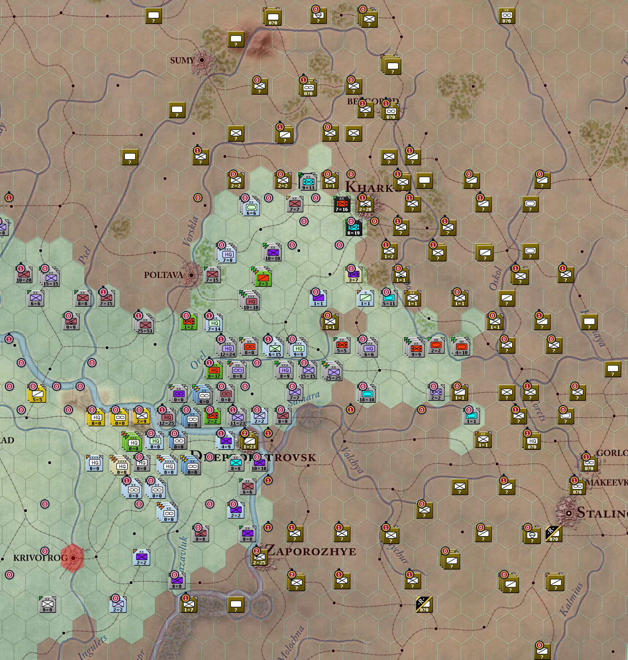Pick the green counter marked 1=2
628x660 pixels.
(x=189, y=321)
